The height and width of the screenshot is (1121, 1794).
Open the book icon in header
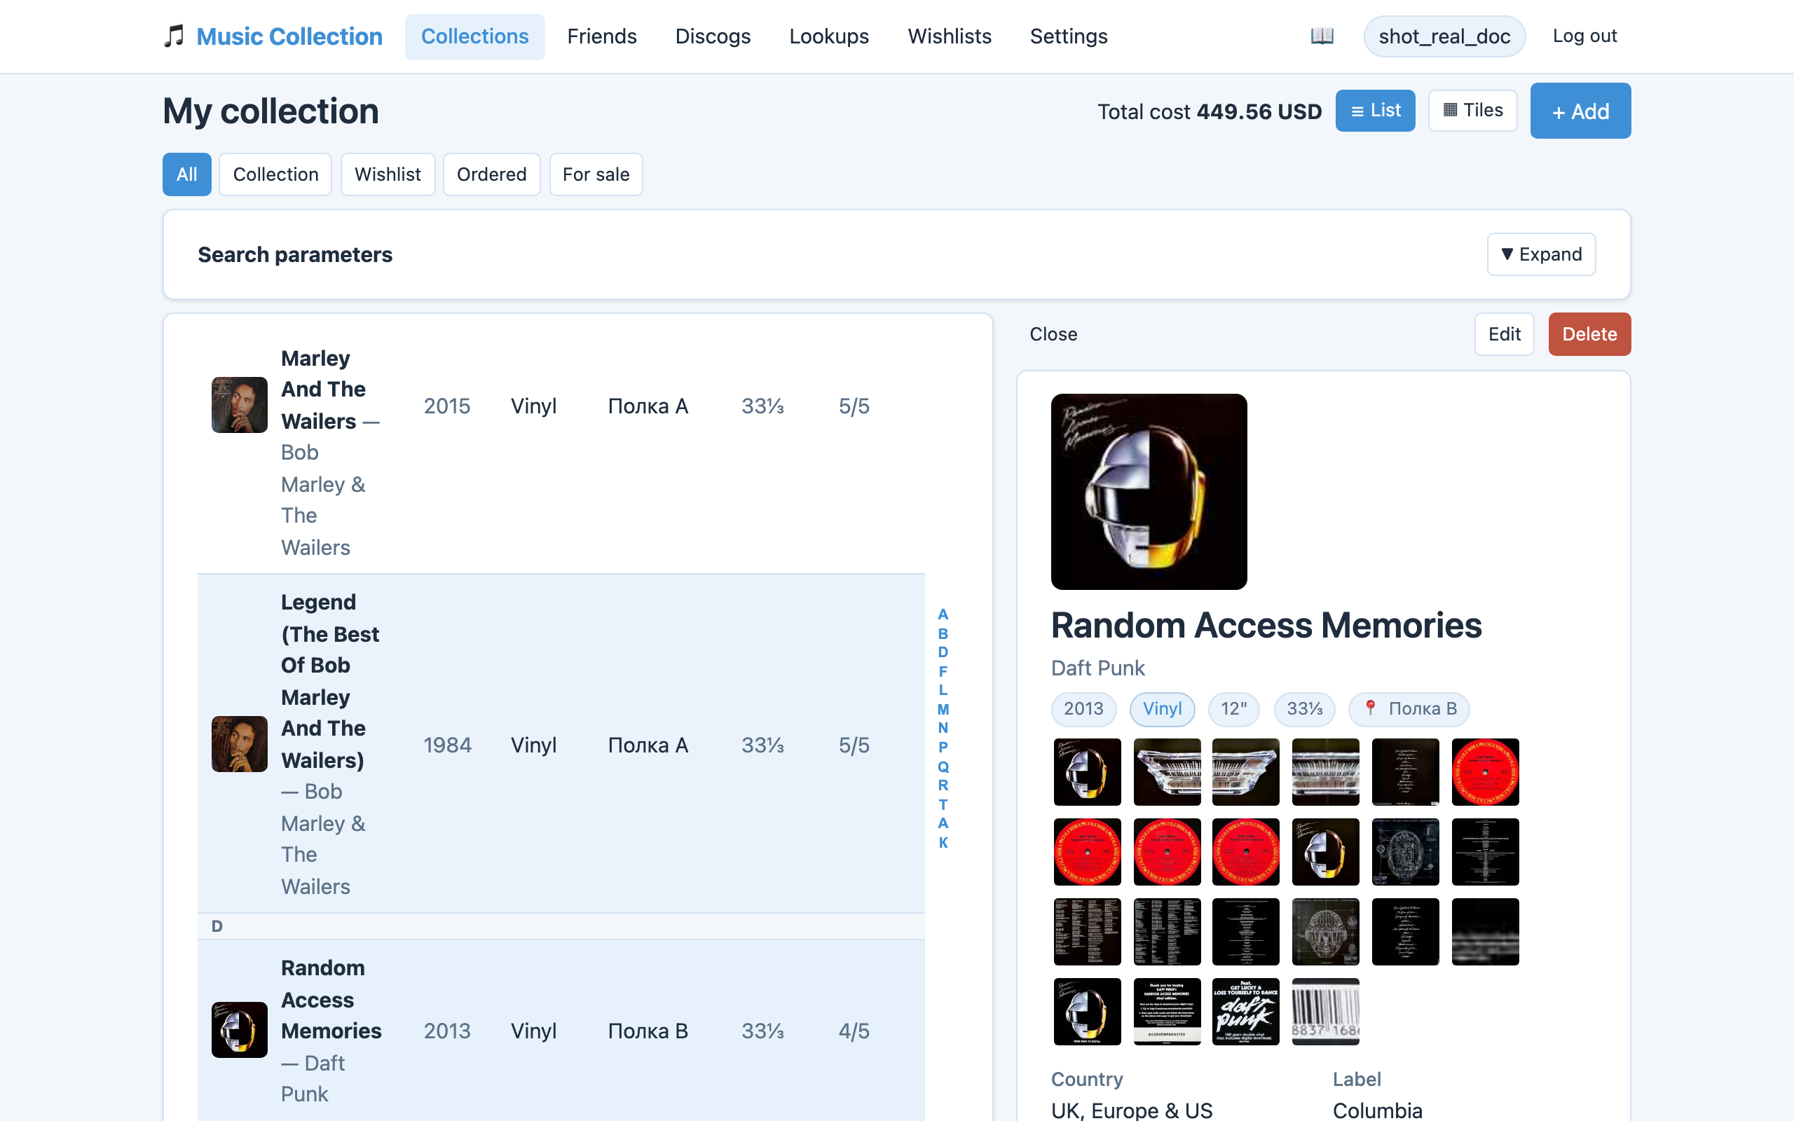[1322, 36]
